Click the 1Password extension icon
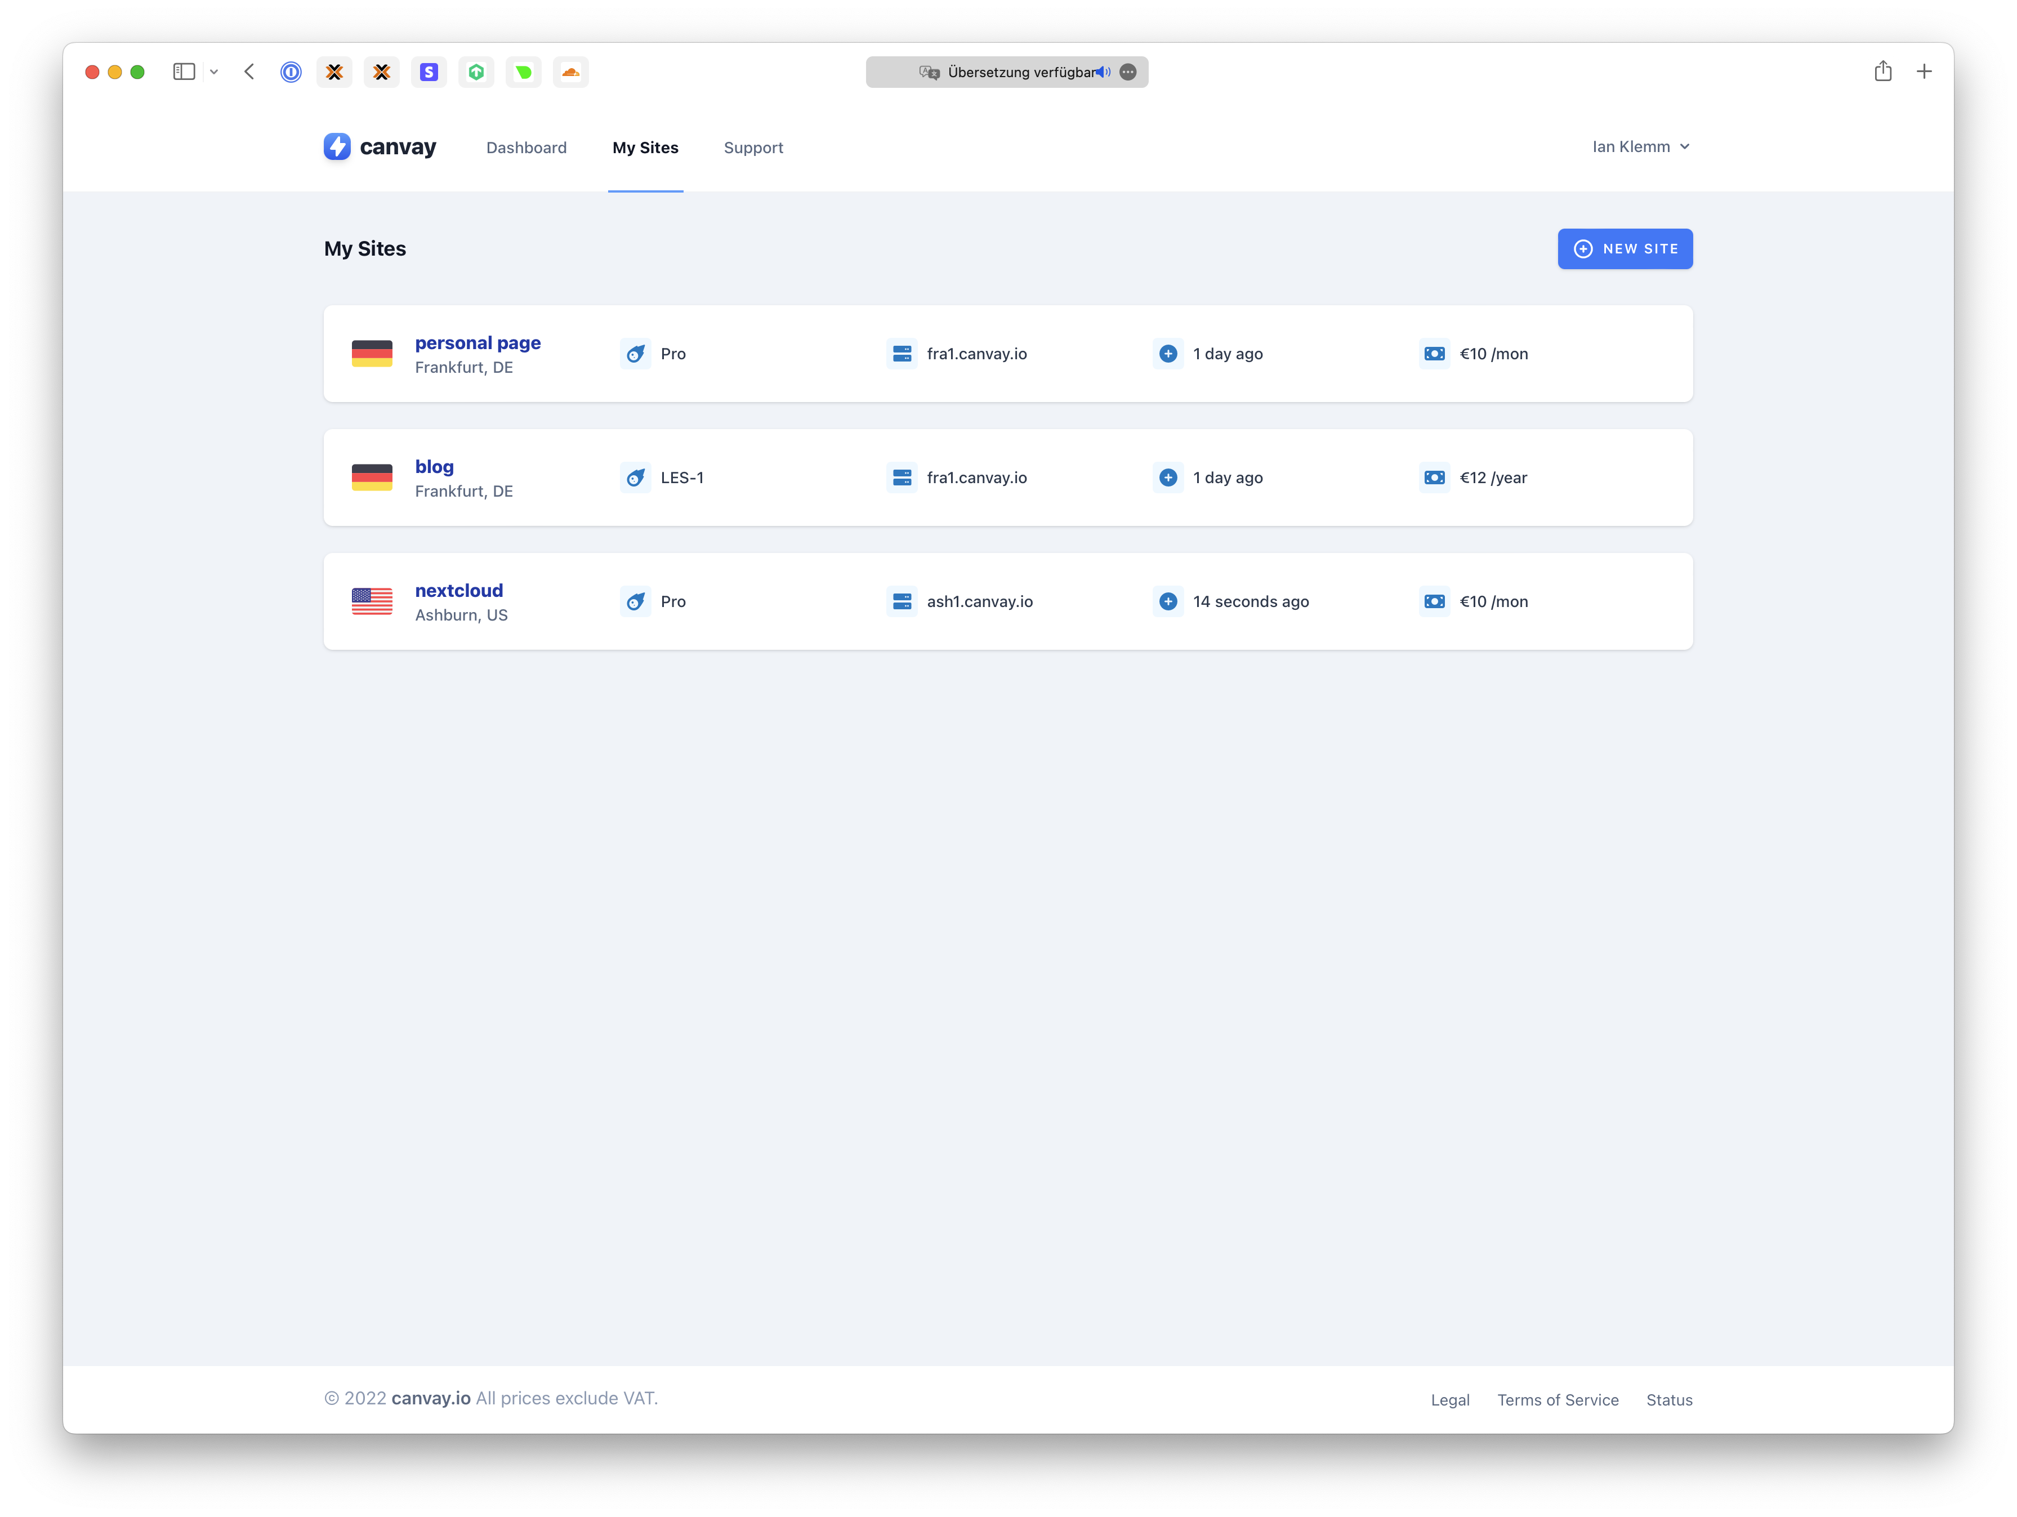The width and height of the screenshot is (2017, 1517). coord(291,72)
